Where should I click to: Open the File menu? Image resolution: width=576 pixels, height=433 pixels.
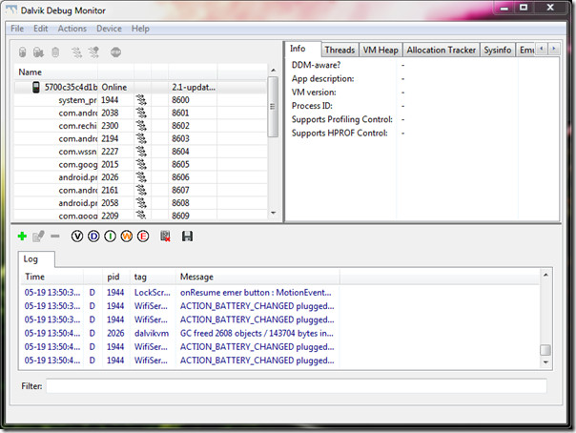pyautogui.click(x=17, y=29)
